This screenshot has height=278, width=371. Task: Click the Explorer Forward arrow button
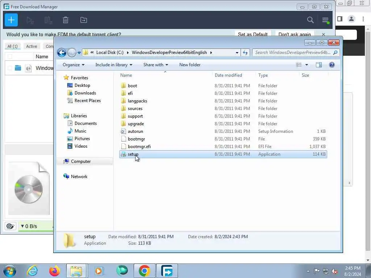(72, 52)
